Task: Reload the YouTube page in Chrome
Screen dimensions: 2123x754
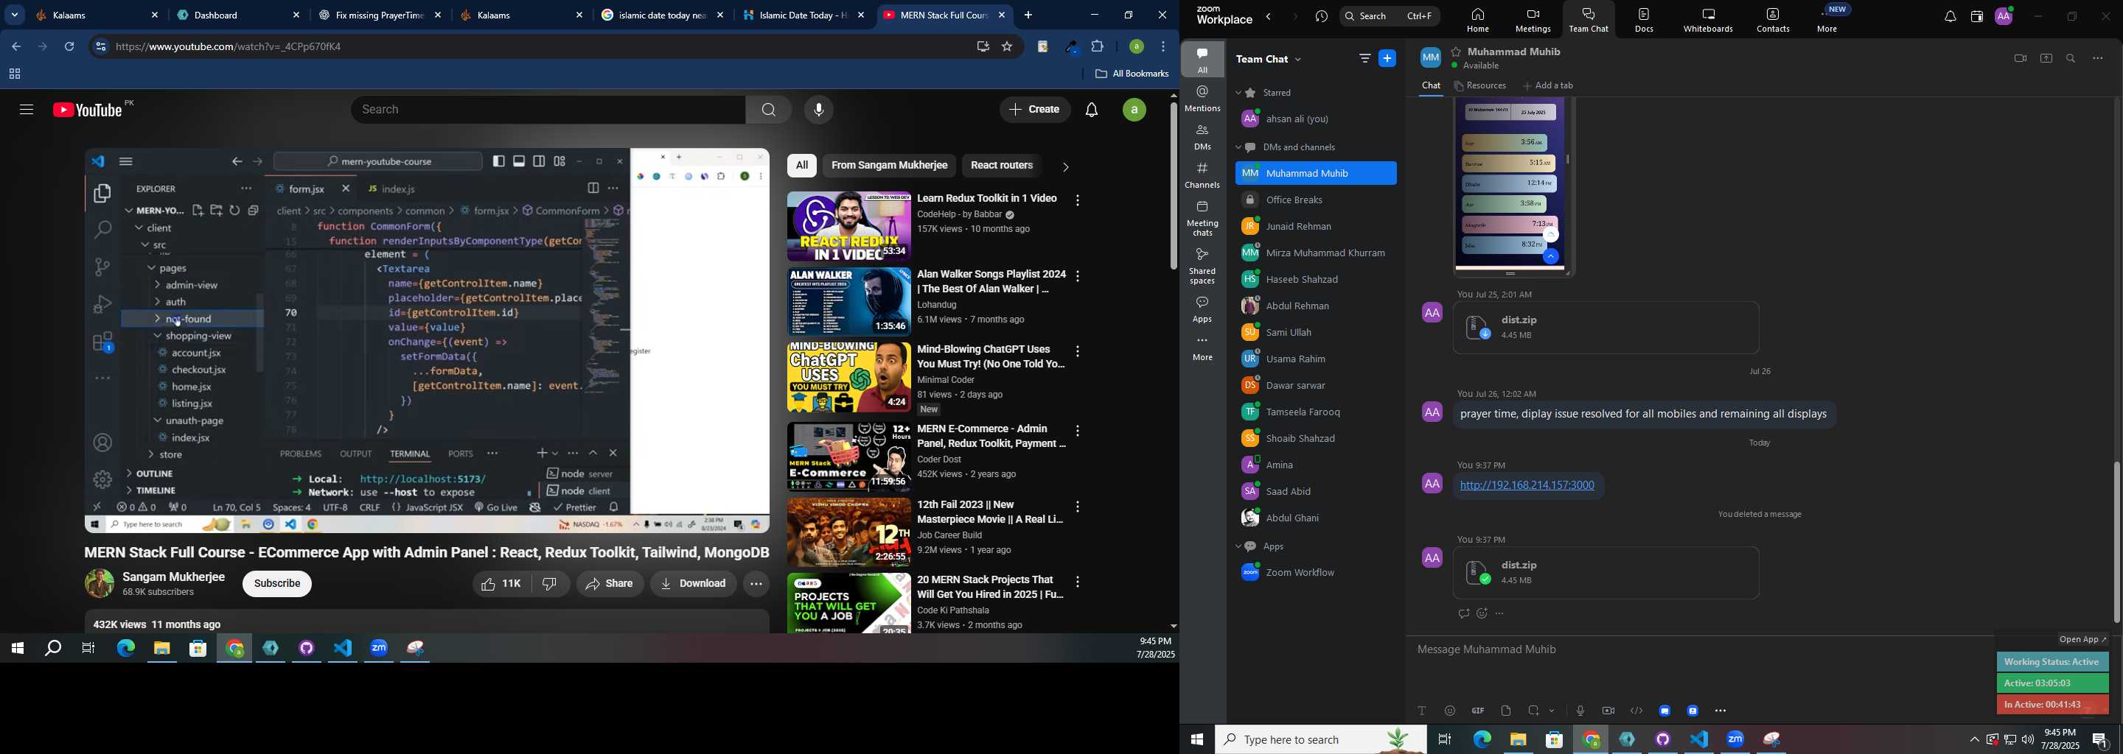Action: 70,47
